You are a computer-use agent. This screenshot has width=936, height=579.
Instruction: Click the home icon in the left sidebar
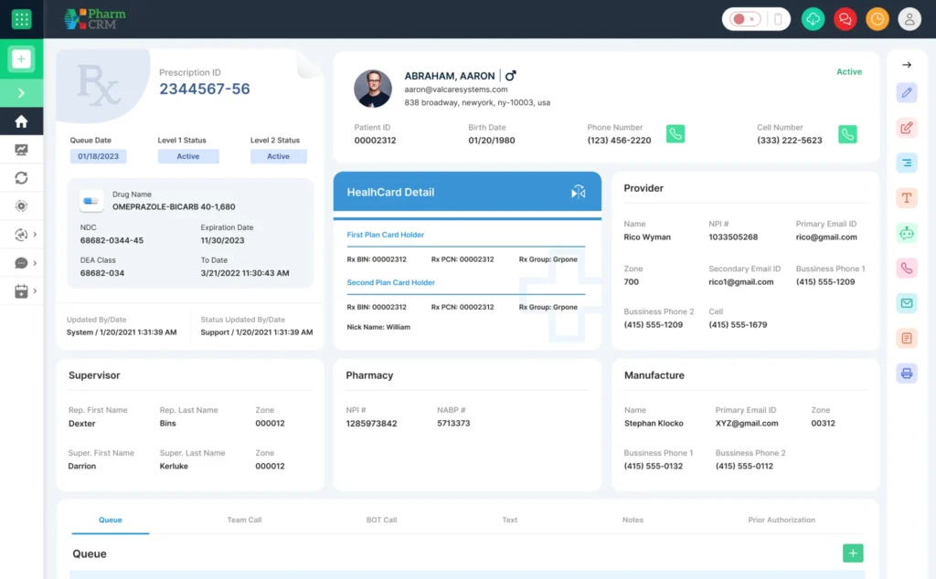point(21,120)
